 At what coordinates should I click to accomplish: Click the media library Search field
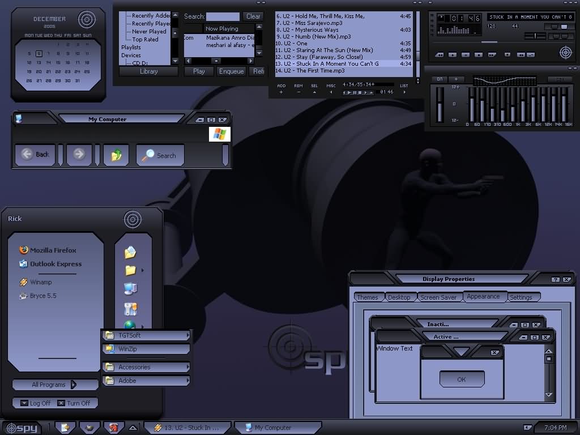click(x=223, y=16)
